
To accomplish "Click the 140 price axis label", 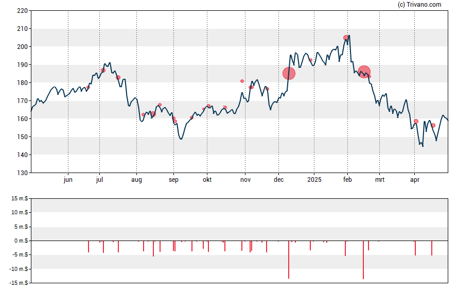I will (x=23, y=155).
